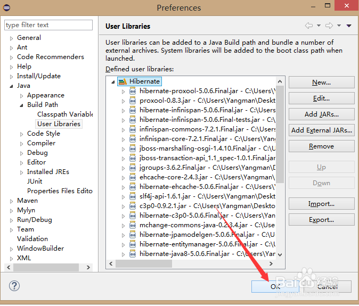Click the Help question mark icon
Viewport: 359px width, 306px height.
click(14, 286)
